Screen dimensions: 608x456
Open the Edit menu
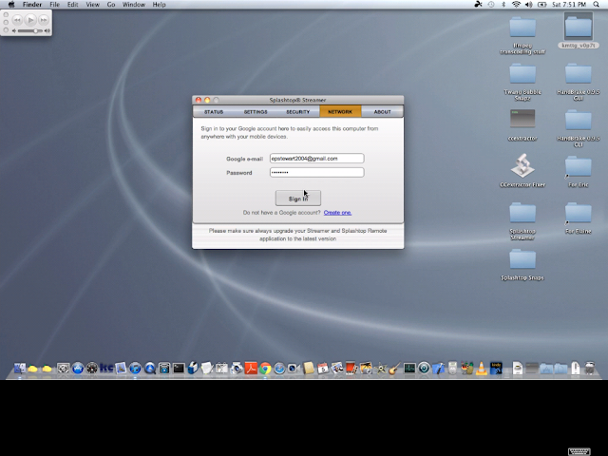pos(72,5)
